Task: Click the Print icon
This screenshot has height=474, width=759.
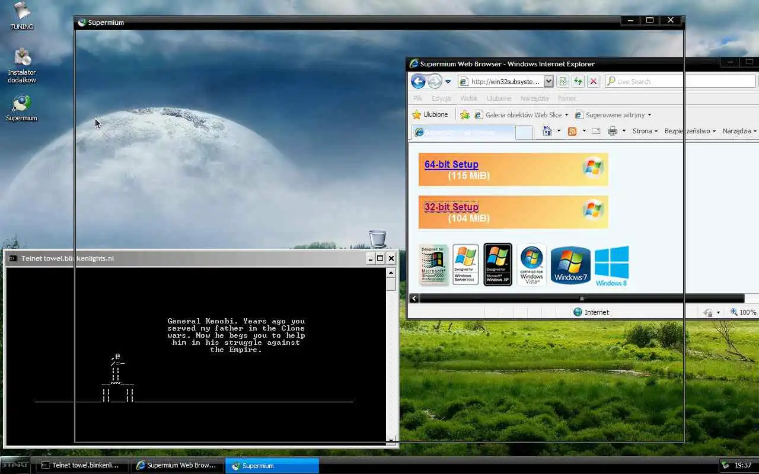Action: coord(613,131)
